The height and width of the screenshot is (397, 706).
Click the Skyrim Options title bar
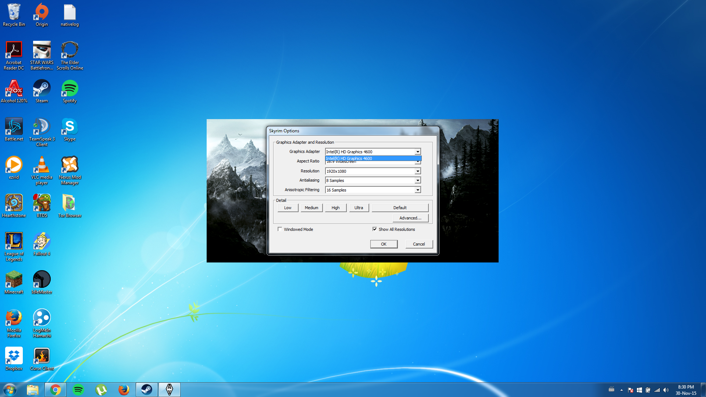(353, 131)
